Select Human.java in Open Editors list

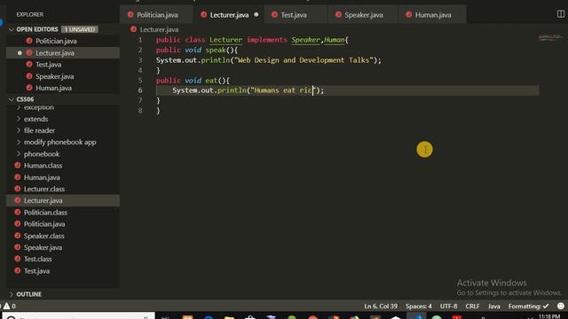pyautogui.click(x=53, y=88)
